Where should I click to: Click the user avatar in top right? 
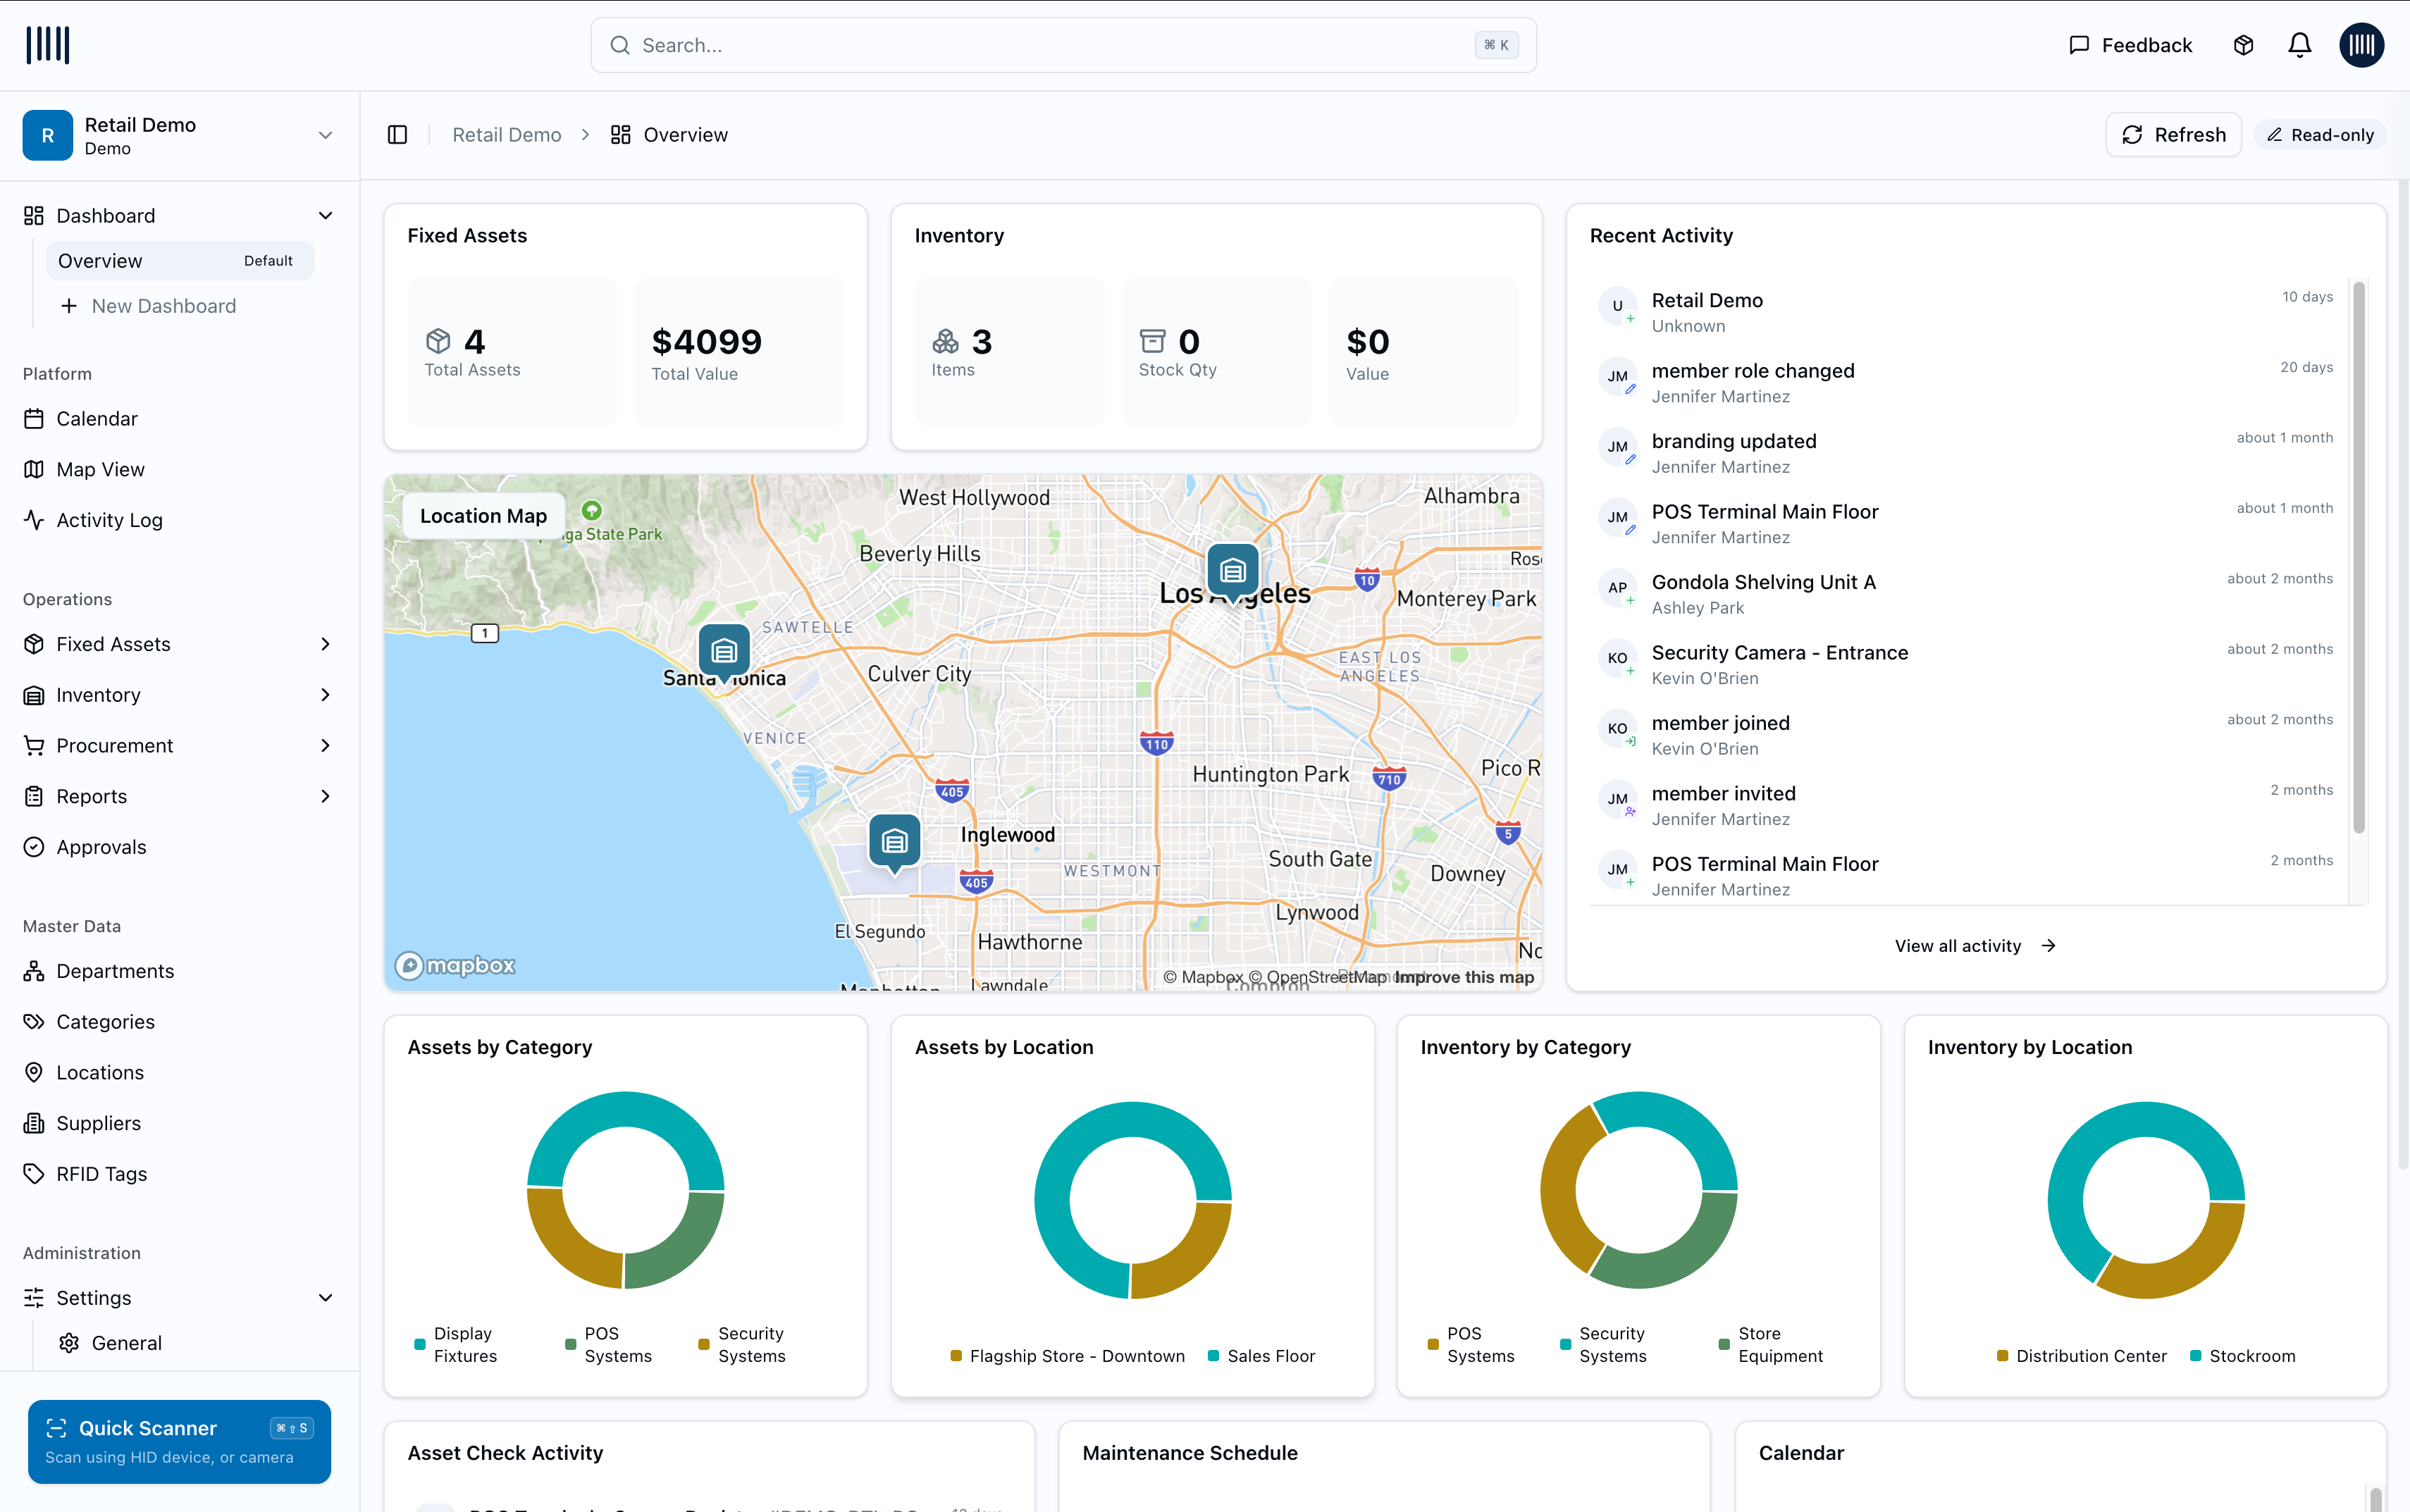2361,45
